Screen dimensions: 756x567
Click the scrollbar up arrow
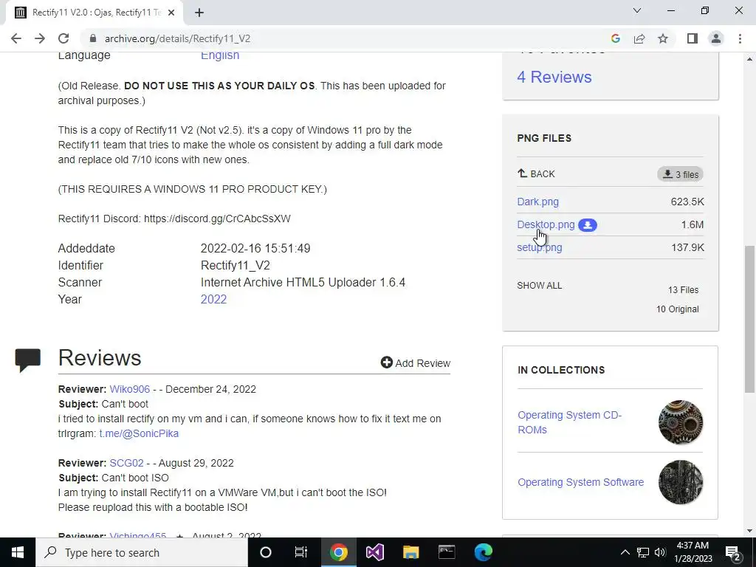pos(749,59)
